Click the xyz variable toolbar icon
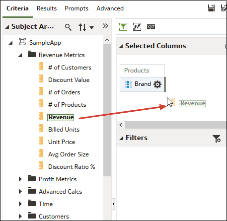227x221 pixels. (151, 27)
